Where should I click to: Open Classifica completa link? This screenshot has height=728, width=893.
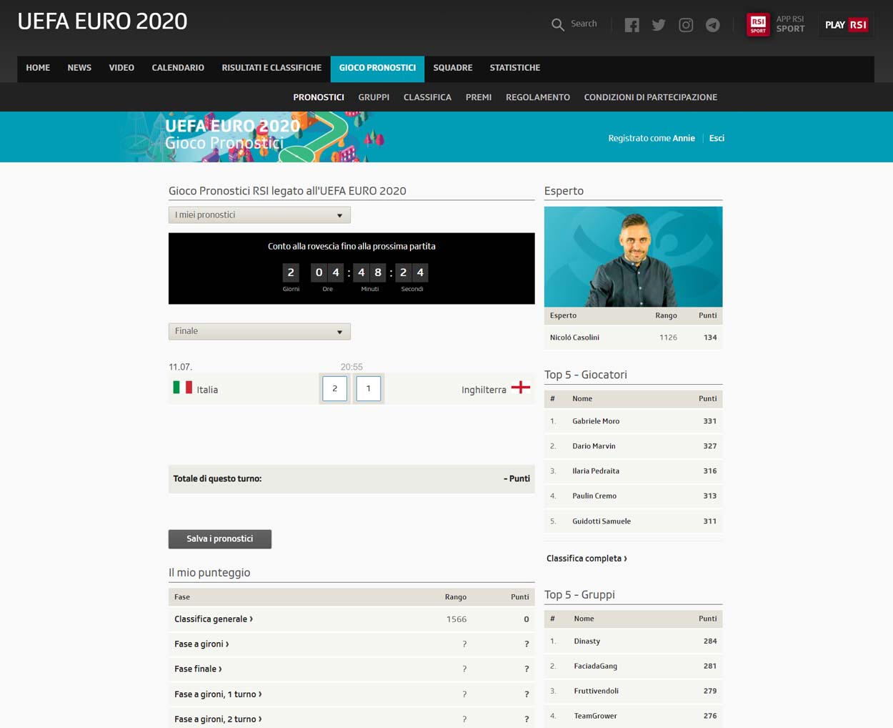pyautogui.click(x=587, y=559)
